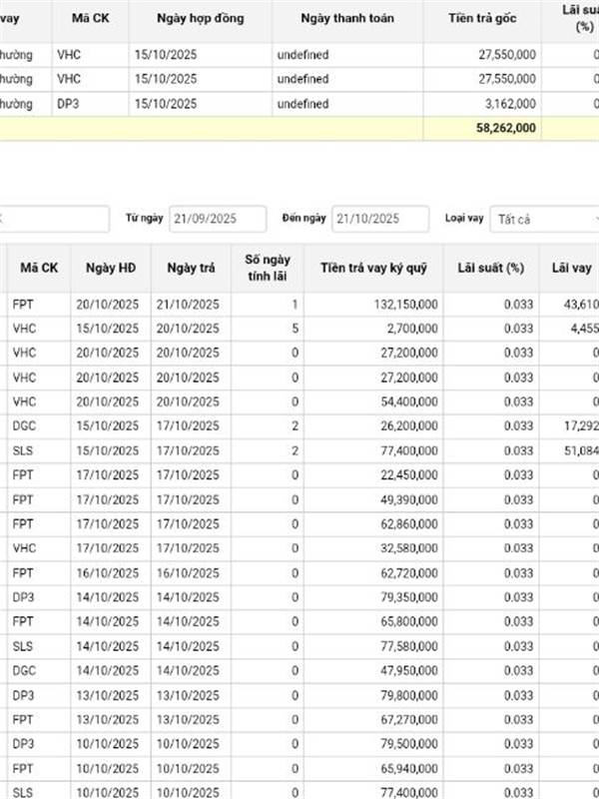Select the FPT amount 132,150,000
The image size is (599, 799).
pos(405,305)
